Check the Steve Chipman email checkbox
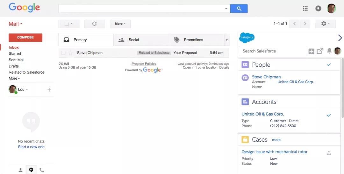The height and width of the screenshot is (174, 344). [x=63, y=53]
